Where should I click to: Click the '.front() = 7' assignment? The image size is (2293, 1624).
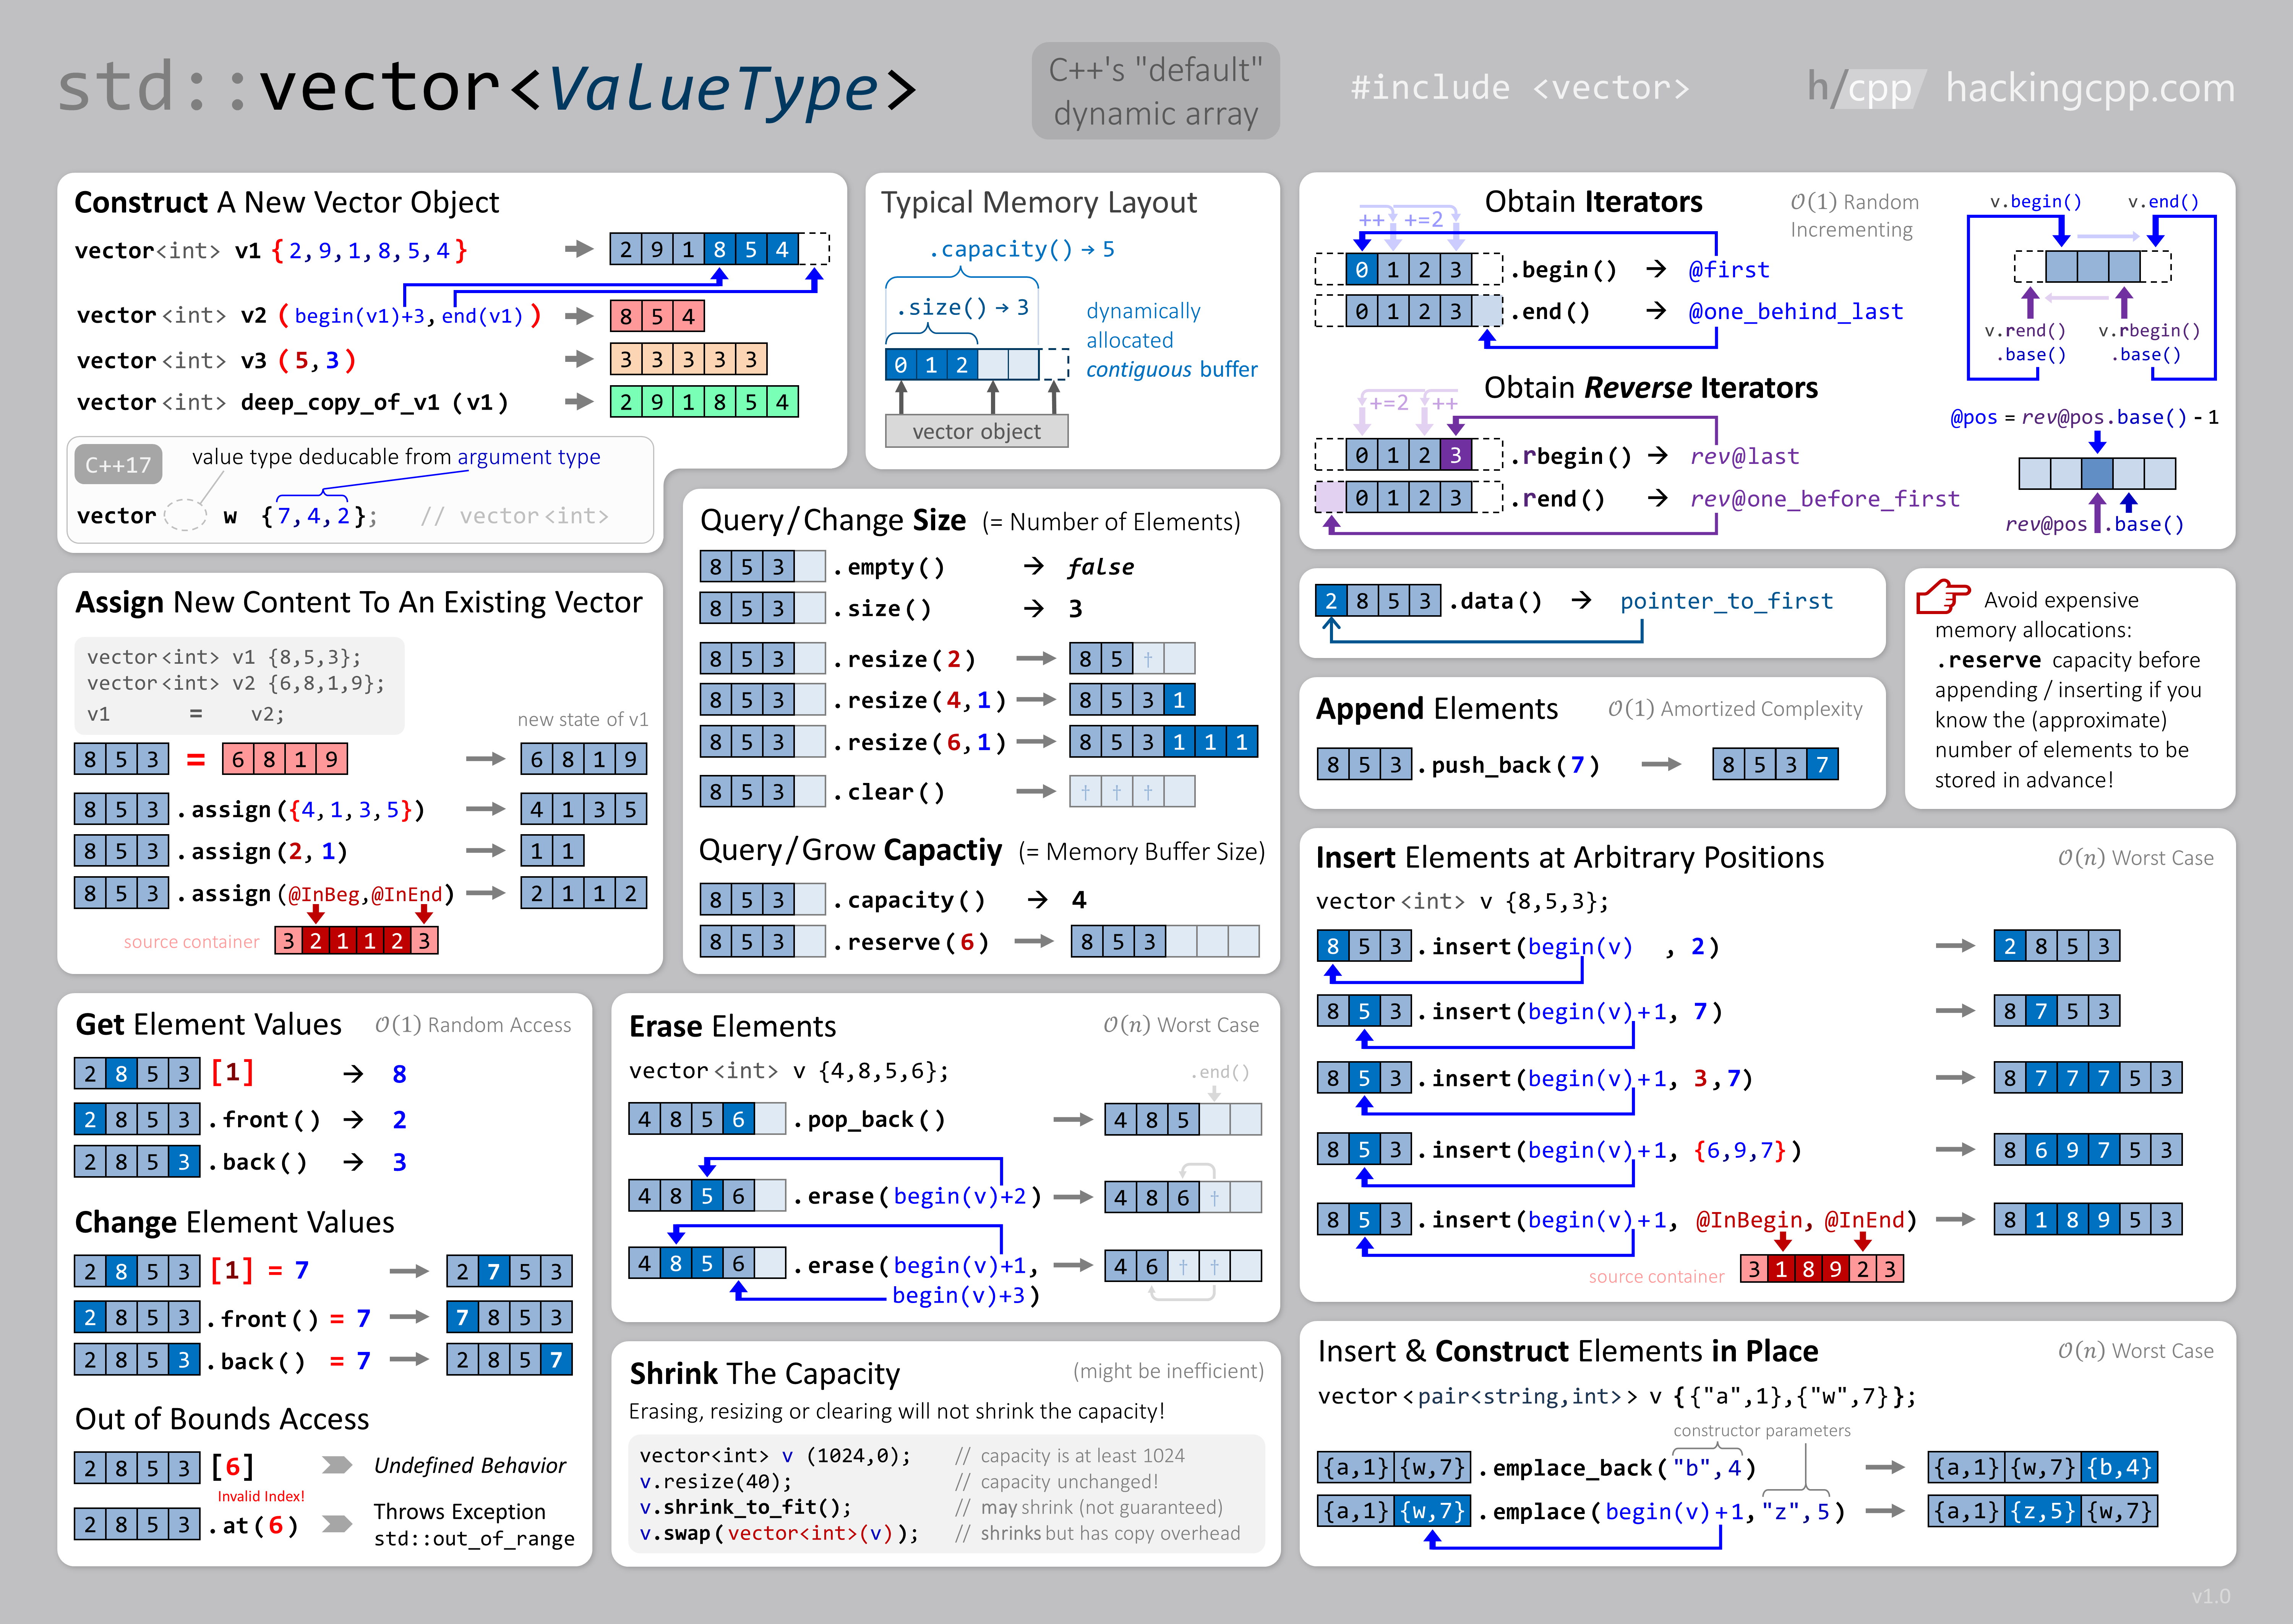[x=290, y=1319]
